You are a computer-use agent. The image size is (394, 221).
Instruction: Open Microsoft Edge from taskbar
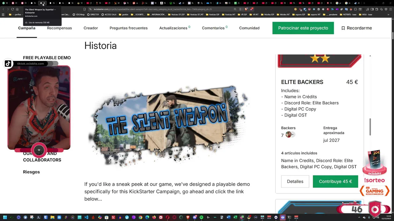point(147,217)
